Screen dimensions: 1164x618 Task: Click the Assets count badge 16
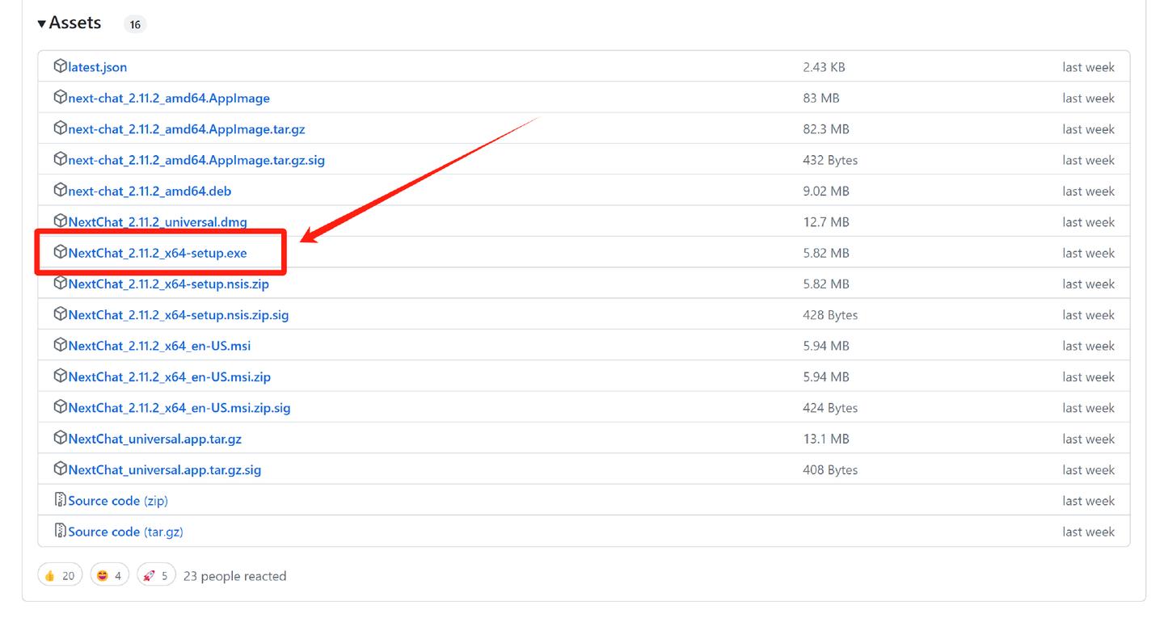135,24
